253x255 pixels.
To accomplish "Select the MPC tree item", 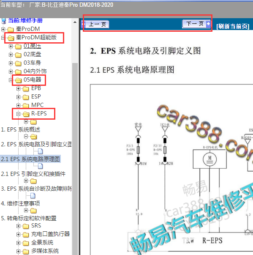I will coord(37,105).
